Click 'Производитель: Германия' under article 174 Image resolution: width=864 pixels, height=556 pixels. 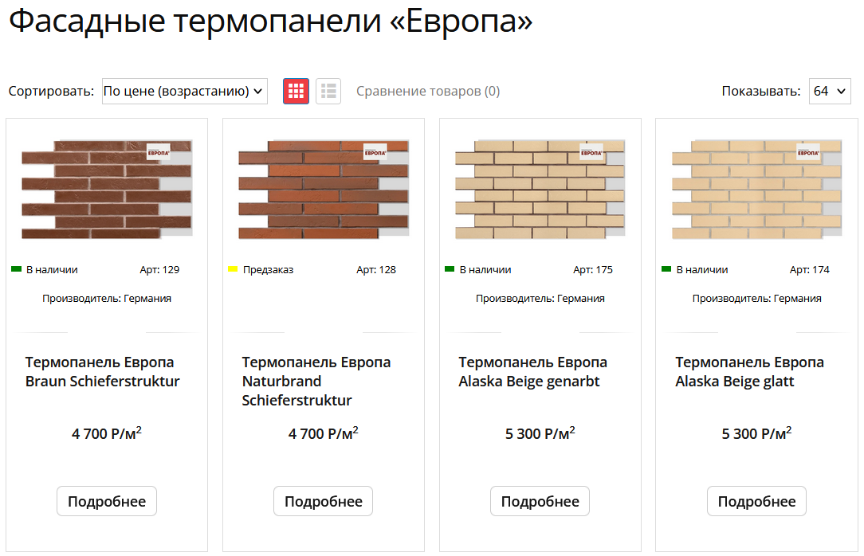pos(756,299)
